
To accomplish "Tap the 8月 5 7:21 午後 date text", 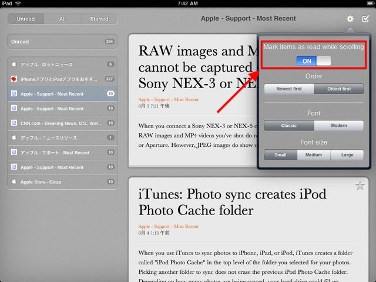I will (x=154, y=106).
